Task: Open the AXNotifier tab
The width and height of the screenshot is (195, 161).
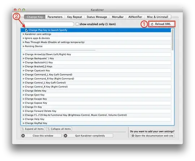Action: [135, 17]
